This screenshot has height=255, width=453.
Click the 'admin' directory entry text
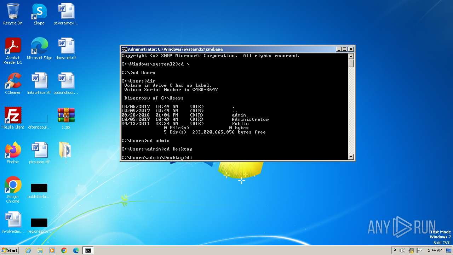coord(239,115)
